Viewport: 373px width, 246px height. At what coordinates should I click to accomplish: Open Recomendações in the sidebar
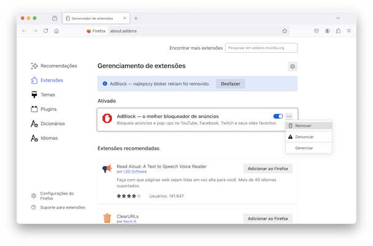pyautogui.click(x=54, y=66)
